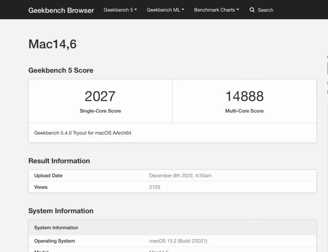Screen dimensions: 328x252
Task: Select the December 8th 2022 upload date value
Action: click(x=180, y=175)
